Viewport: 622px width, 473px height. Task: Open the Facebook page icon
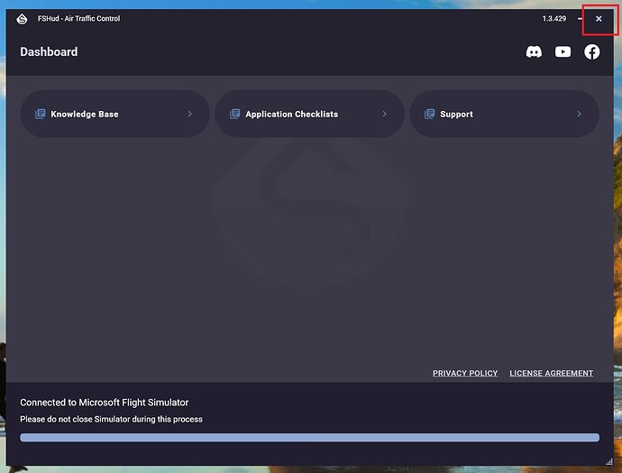[x=591, y=52]
